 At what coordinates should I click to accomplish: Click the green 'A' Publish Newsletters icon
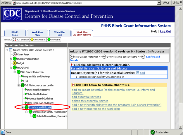click(x=34, y=116)
